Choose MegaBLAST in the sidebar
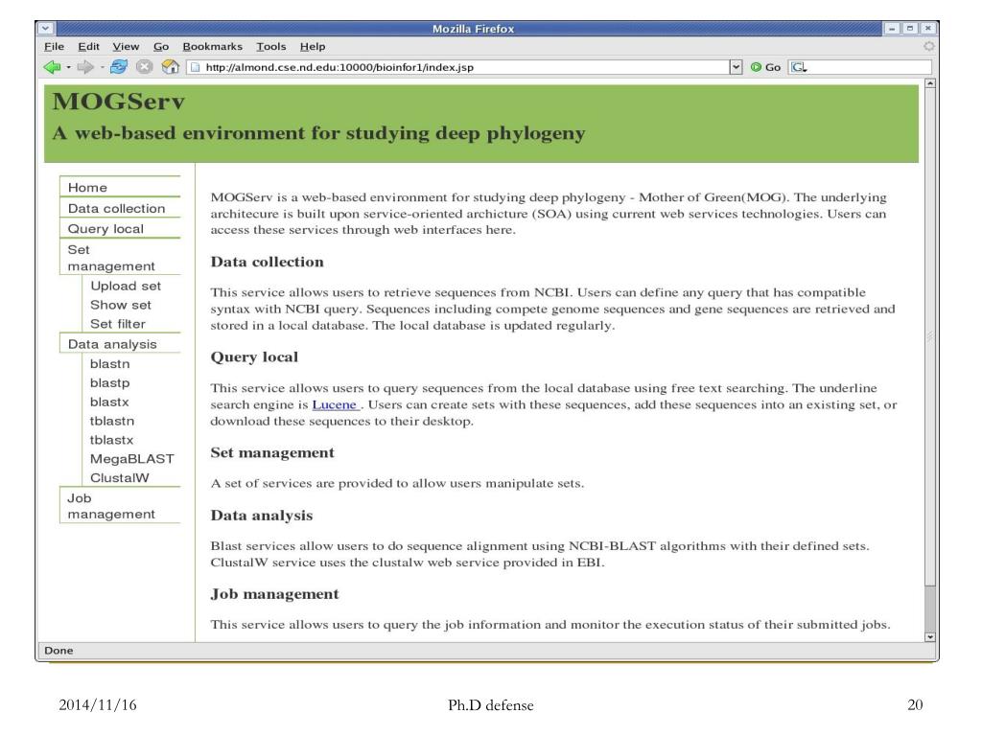Image resolution: width=982 pixels, height=736 pixels. 131,459
